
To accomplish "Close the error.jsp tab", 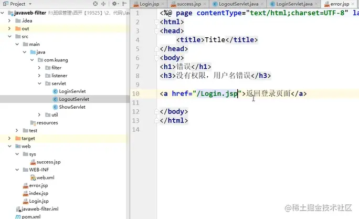I will coord(353,4).
